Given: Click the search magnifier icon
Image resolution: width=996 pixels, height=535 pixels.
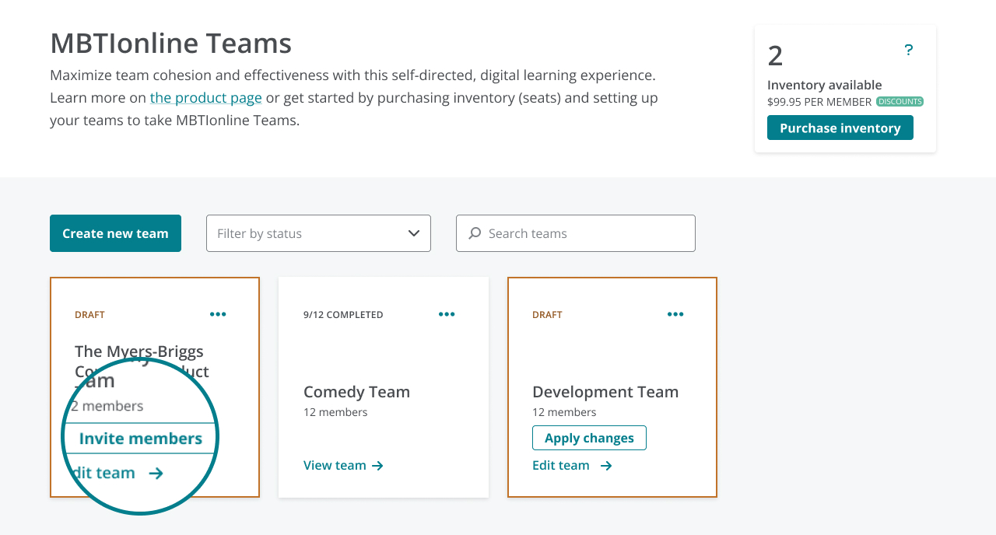Looking at the screenshot, I should click(x=474, y=233).
